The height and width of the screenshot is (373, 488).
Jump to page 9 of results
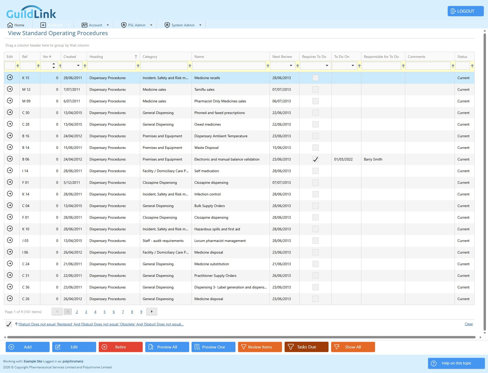(x=141, y=312)
